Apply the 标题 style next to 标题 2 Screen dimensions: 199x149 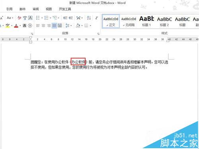tap(182, 21)
